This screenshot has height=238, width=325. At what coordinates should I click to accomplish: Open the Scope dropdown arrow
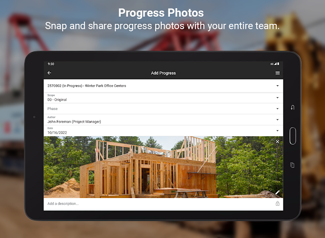click(x=278, y=98)
